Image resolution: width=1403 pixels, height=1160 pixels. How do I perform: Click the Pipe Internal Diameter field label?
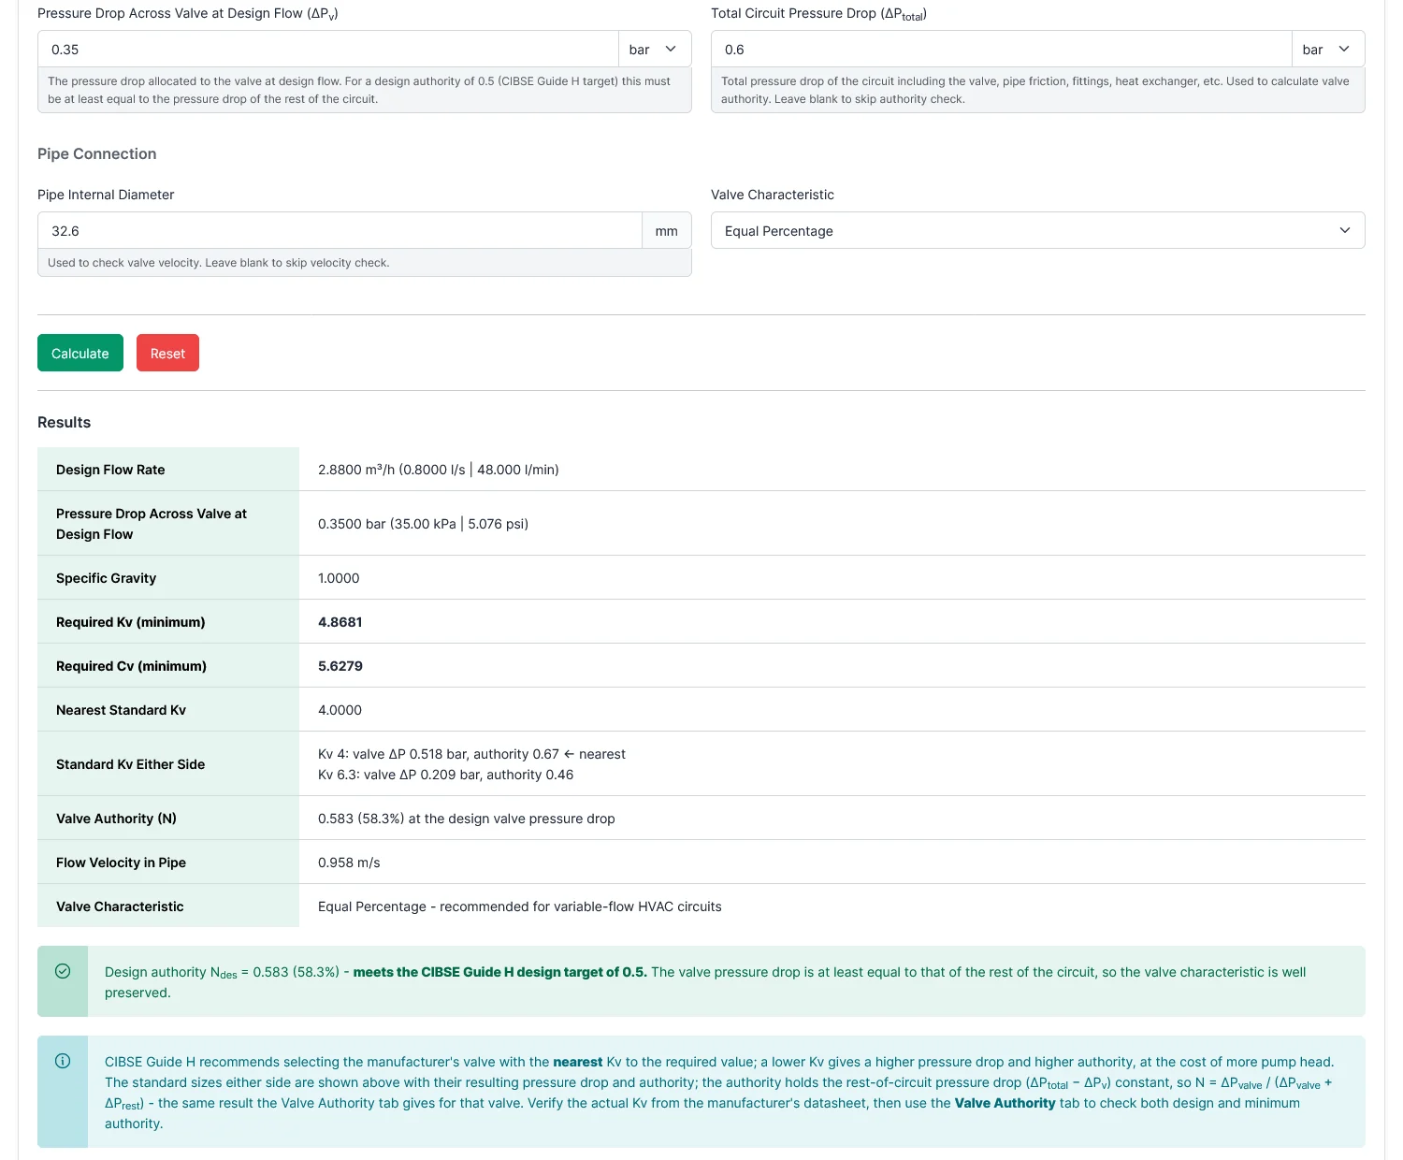pyautogui.click(x=106, y=195)
